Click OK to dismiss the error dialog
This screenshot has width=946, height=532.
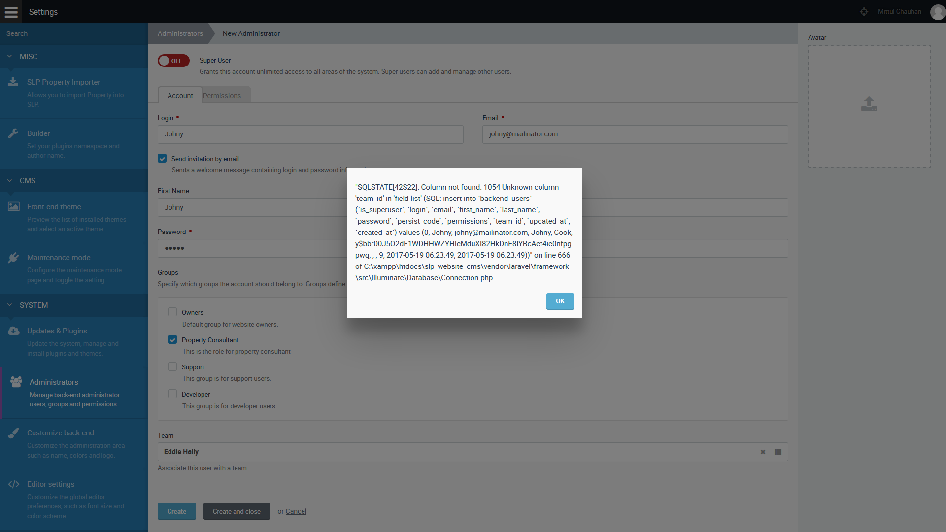coord(560,301)
